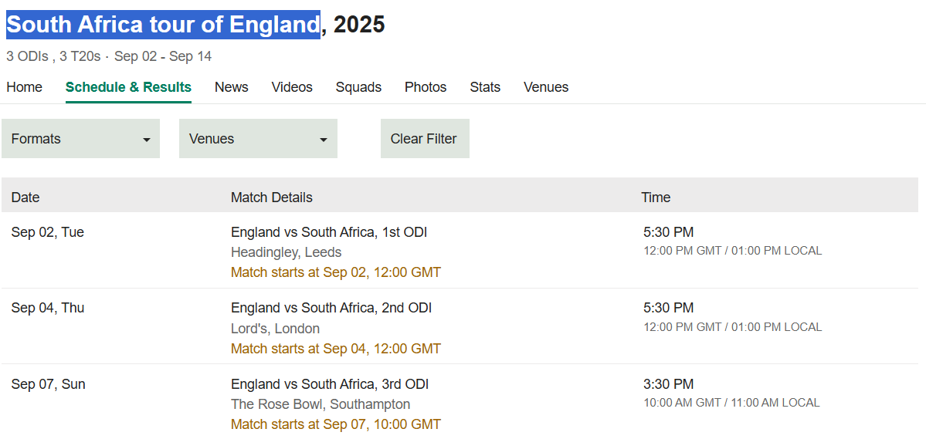Expand the Venues filter dropdown

coord(258,139)
